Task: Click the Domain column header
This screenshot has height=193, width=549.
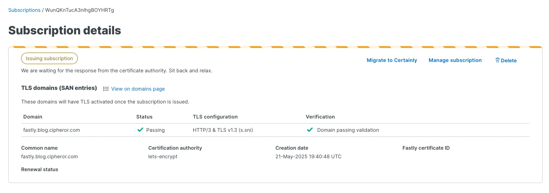Action: point(33,117)
